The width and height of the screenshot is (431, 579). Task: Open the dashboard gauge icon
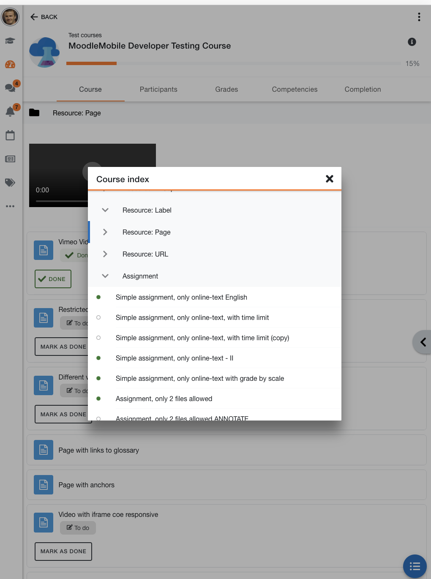click(x=10, y=65)
